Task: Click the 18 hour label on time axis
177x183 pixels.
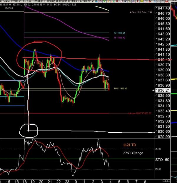Action: click(24, 182)
